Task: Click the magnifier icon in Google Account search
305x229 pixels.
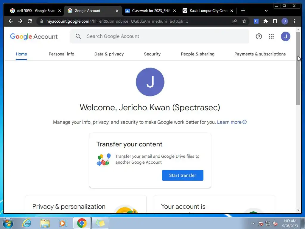Action: pos(78,36)
